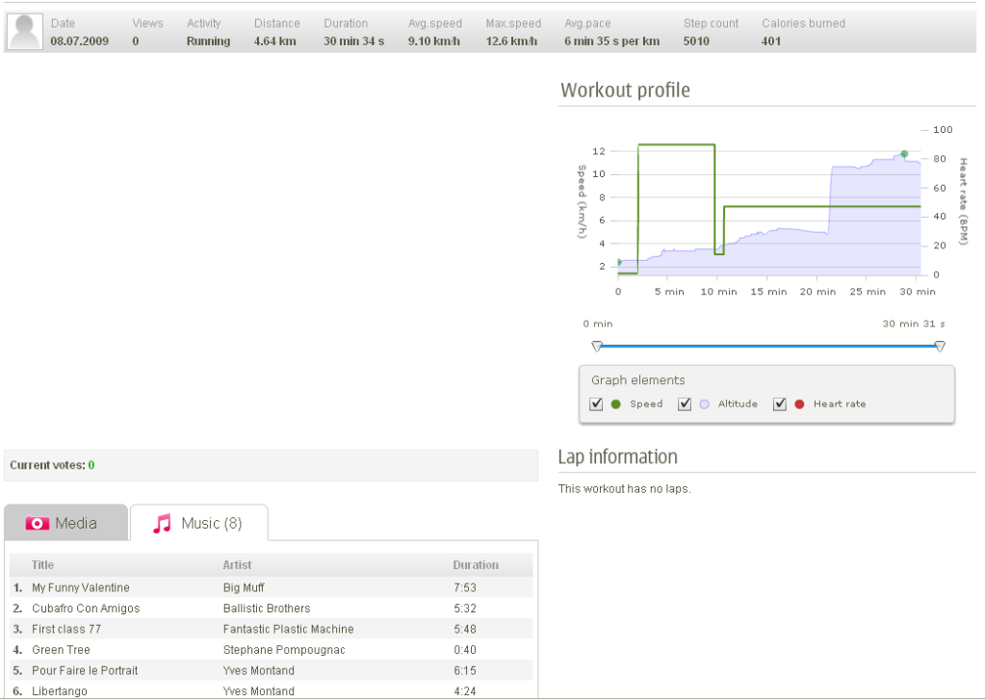Click the green Speed legend dot

pos(616,404)
